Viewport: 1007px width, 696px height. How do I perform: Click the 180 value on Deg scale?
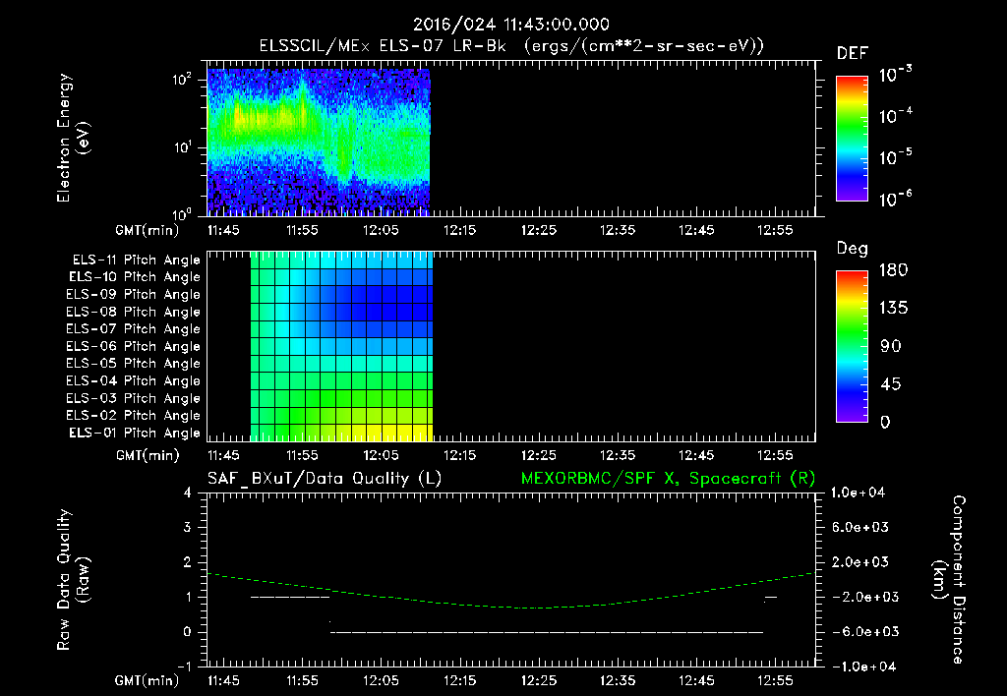[x=893, y=270]
